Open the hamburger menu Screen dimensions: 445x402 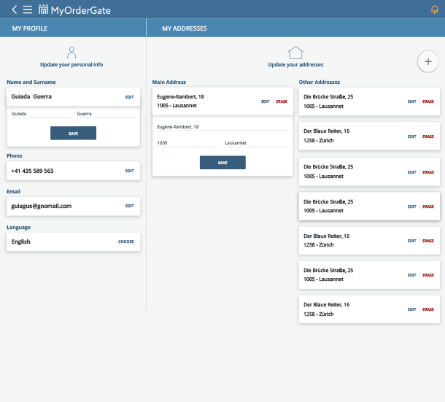[27, 9]
